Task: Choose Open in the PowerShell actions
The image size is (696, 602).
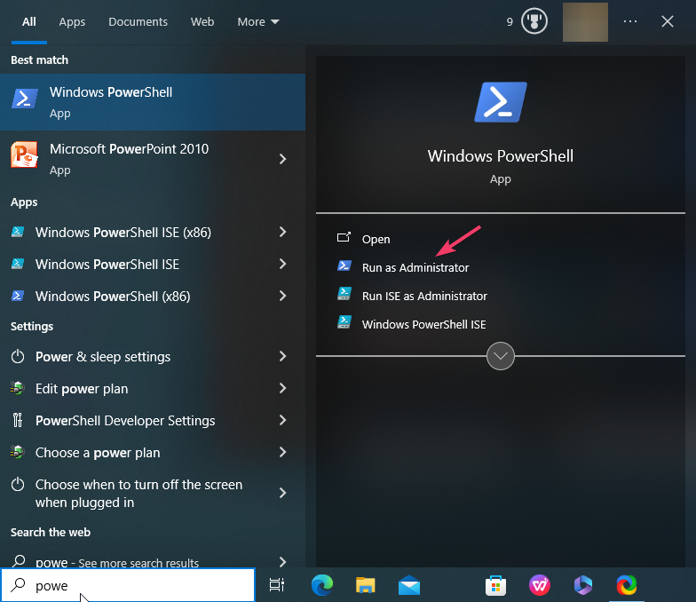Action: click(376, 240)
